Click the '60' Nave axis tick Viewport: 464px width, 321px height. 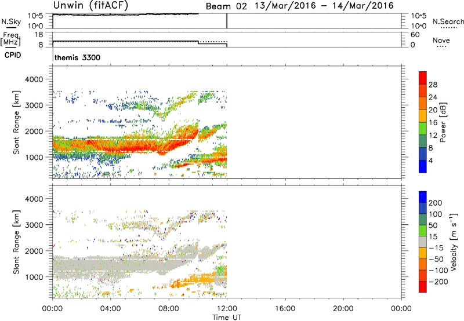pyautogui.click(x=415, y=35)
